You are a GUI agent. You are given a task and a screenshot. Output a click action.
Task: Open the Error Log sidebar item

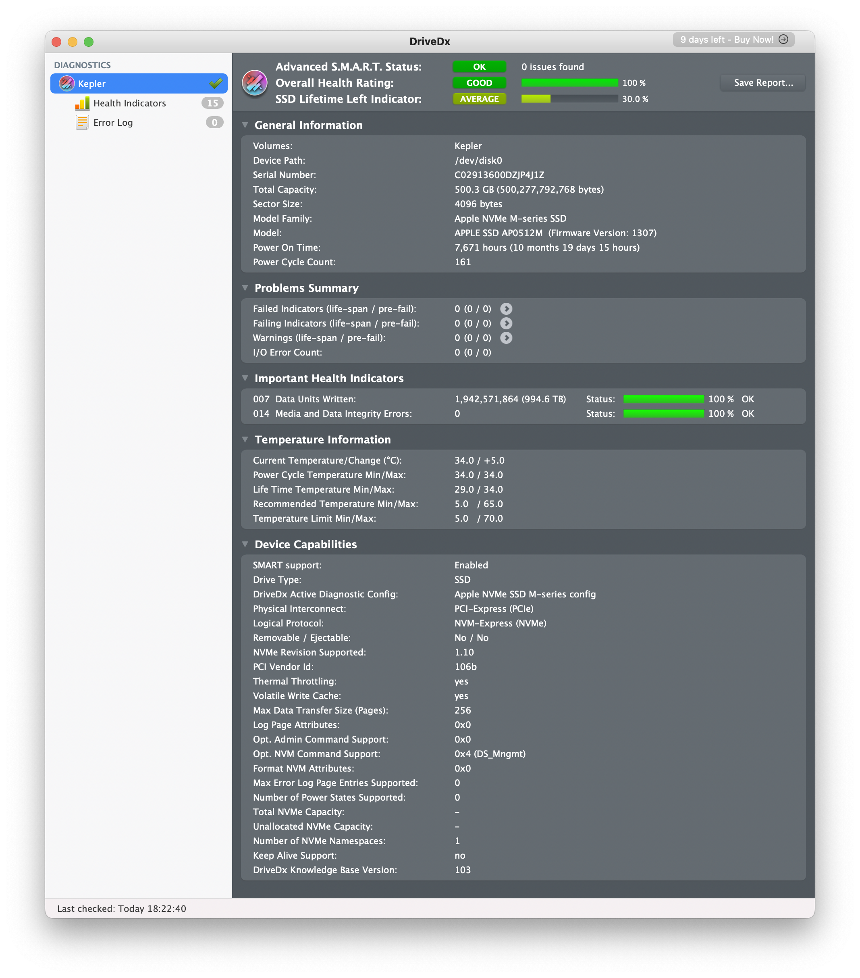(x=113, y=123)
